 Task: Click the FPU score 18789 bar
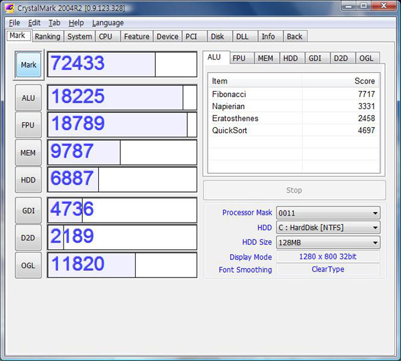point(122,124)
